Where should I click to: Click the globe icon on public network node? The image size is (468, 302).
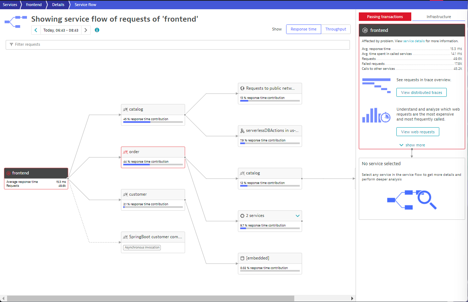242,88
